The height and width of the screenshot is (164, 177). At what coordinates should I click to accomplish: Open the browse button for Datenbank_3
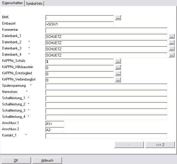click(x=172, y=49)
